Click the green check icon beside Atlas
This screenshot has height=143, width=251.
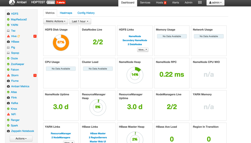point(8,92)
